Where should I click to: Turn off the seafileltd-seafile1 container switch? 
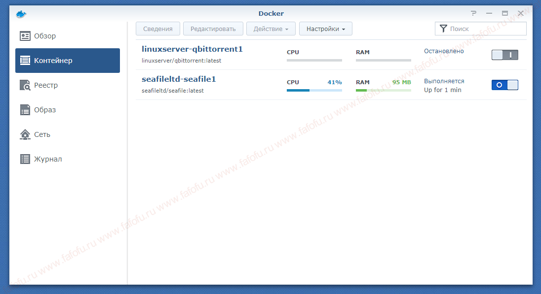(x=505, y=85)
